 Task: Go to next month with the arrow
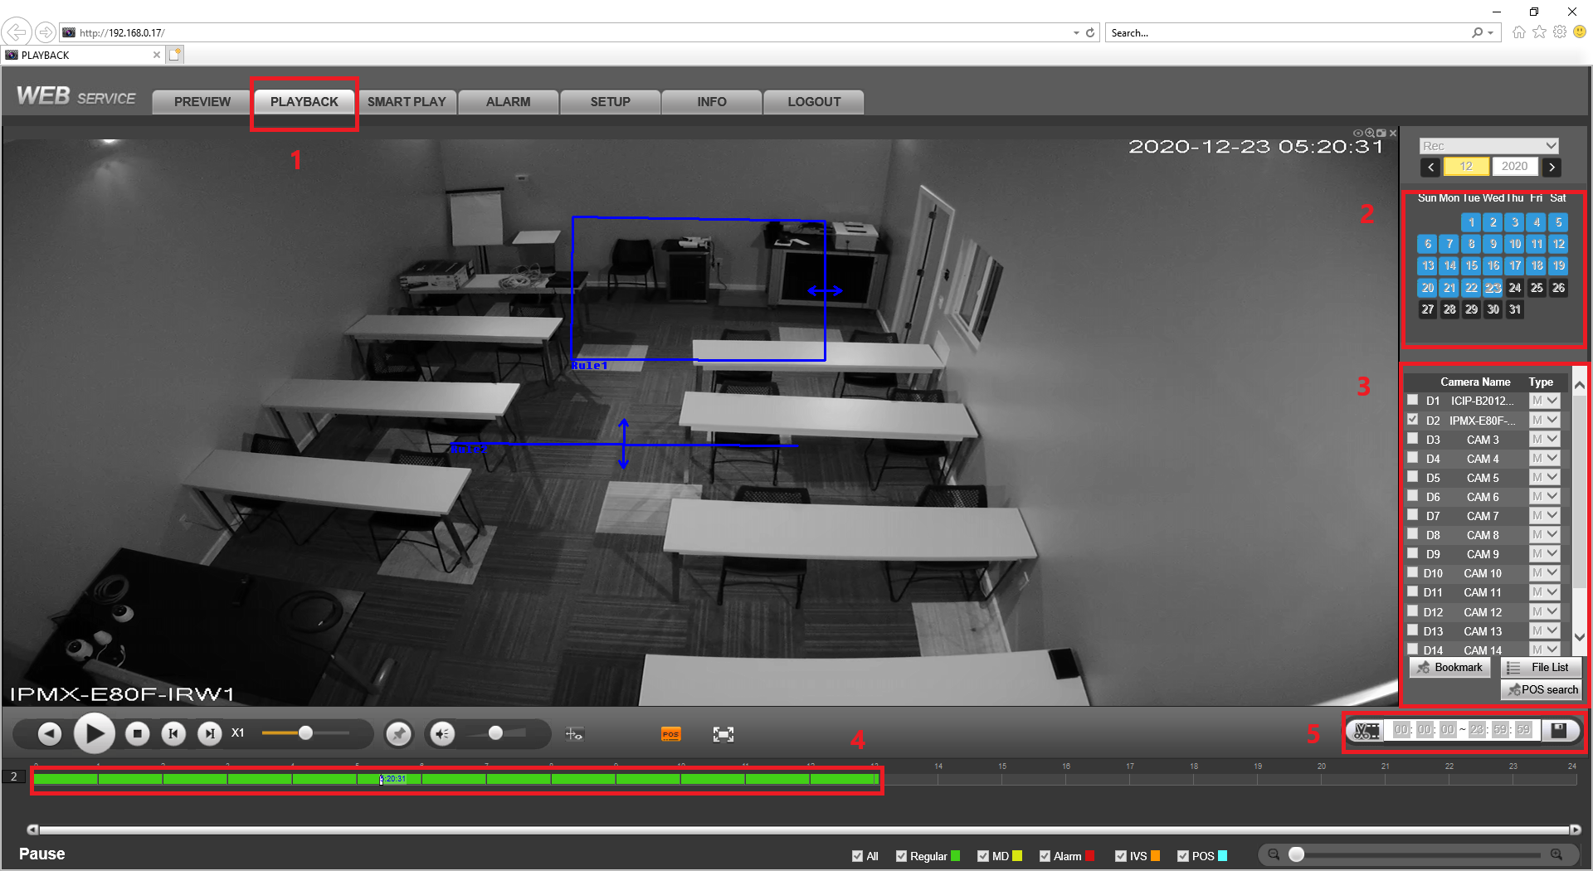point(1552,167)
